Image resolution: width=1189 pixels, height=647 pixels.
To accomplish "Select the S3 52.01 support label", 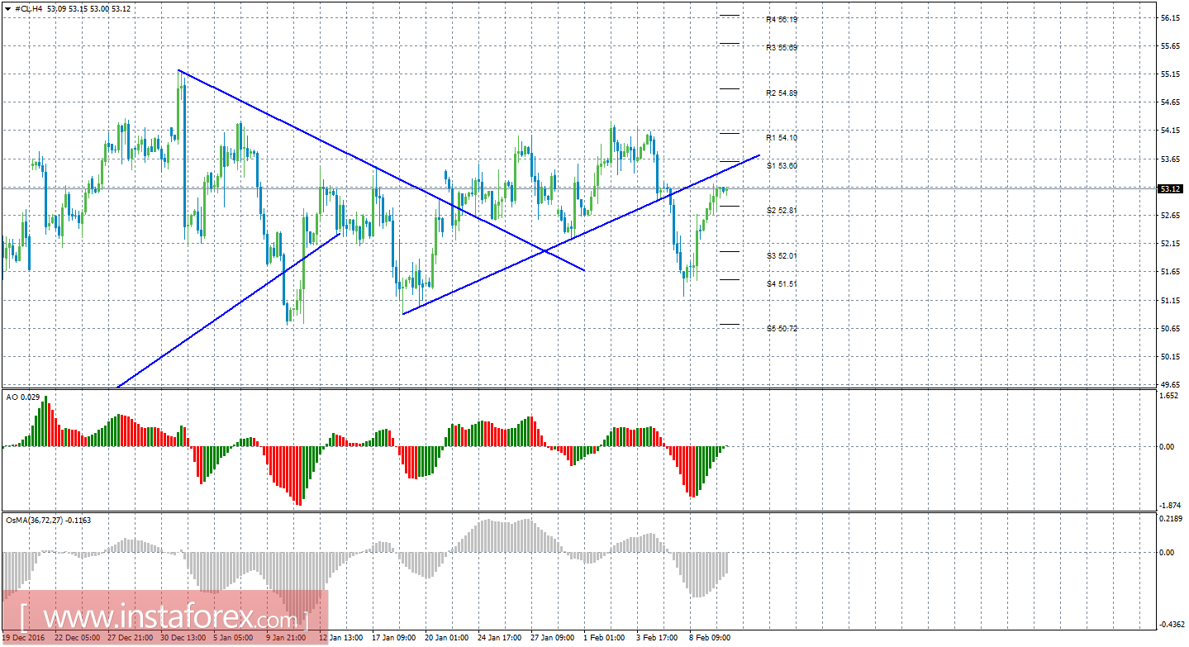I will pyautogui.click(x=781, y=256).
